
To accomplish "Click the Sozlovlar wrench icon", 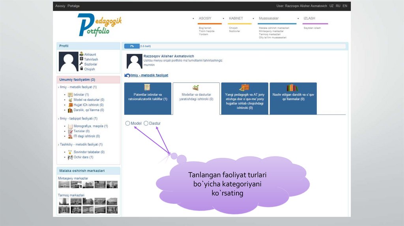I will [x=81, y=64].
